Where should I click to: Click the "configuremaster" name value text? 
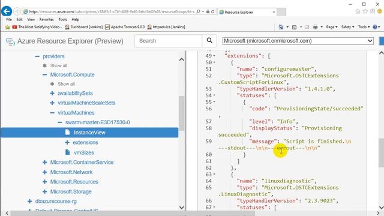click(x=287, y=69)
